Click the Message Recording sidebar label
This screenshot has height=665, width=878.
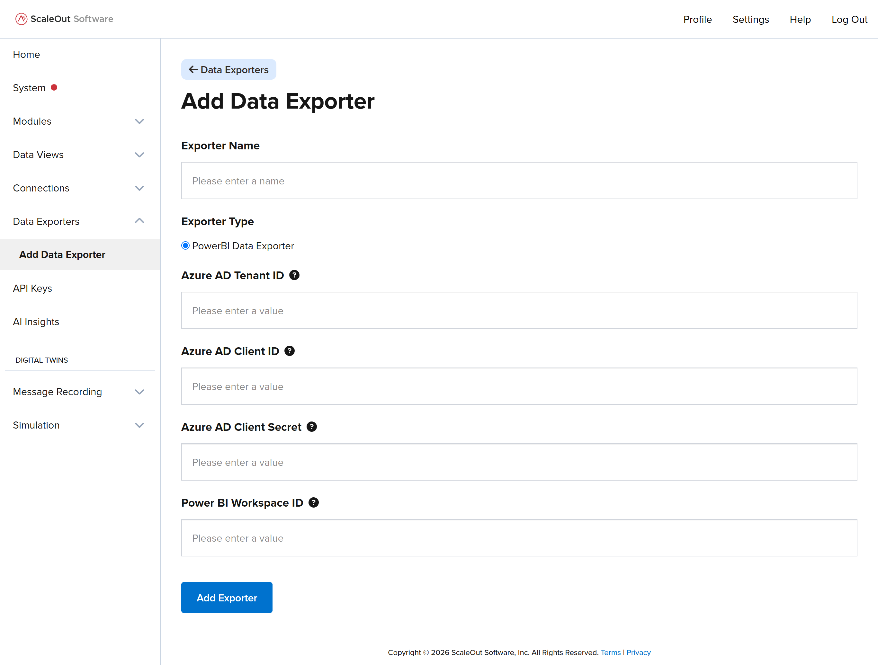[x=57, y=392]
